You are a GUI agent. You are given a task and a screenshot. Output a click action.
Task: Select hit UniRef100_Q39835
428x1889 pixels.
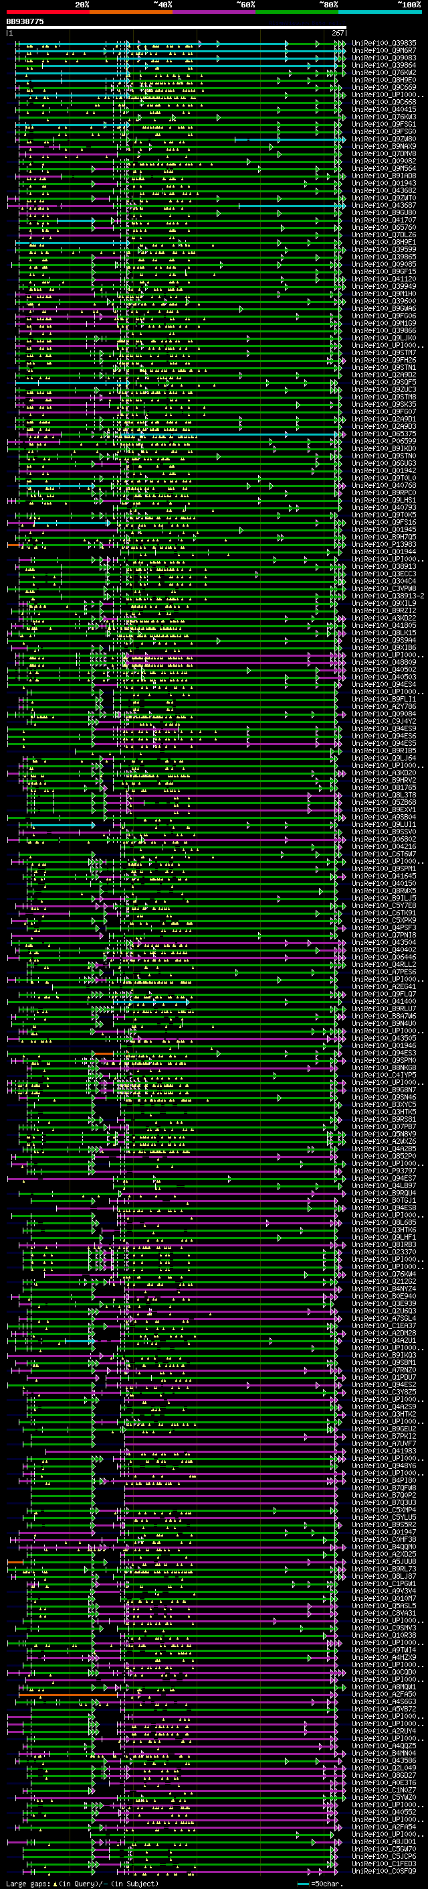click(384, 44)
